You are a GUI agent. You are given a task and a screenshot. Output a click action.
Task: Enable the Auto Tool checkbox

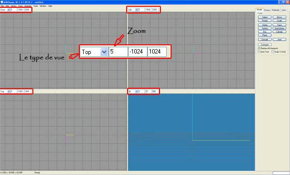(x=259, y=52)
